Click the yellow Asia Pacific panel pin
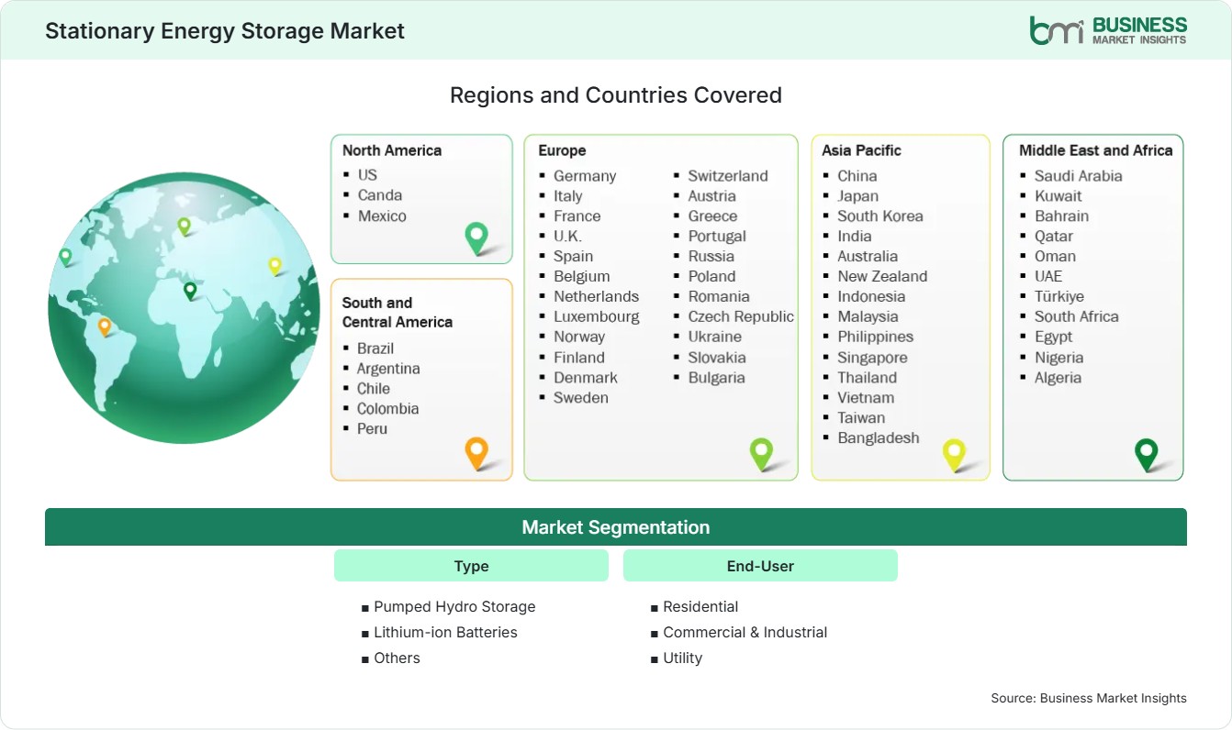Image resolution: width=1232 pixels, height=730 pixels. pos(955,455)
